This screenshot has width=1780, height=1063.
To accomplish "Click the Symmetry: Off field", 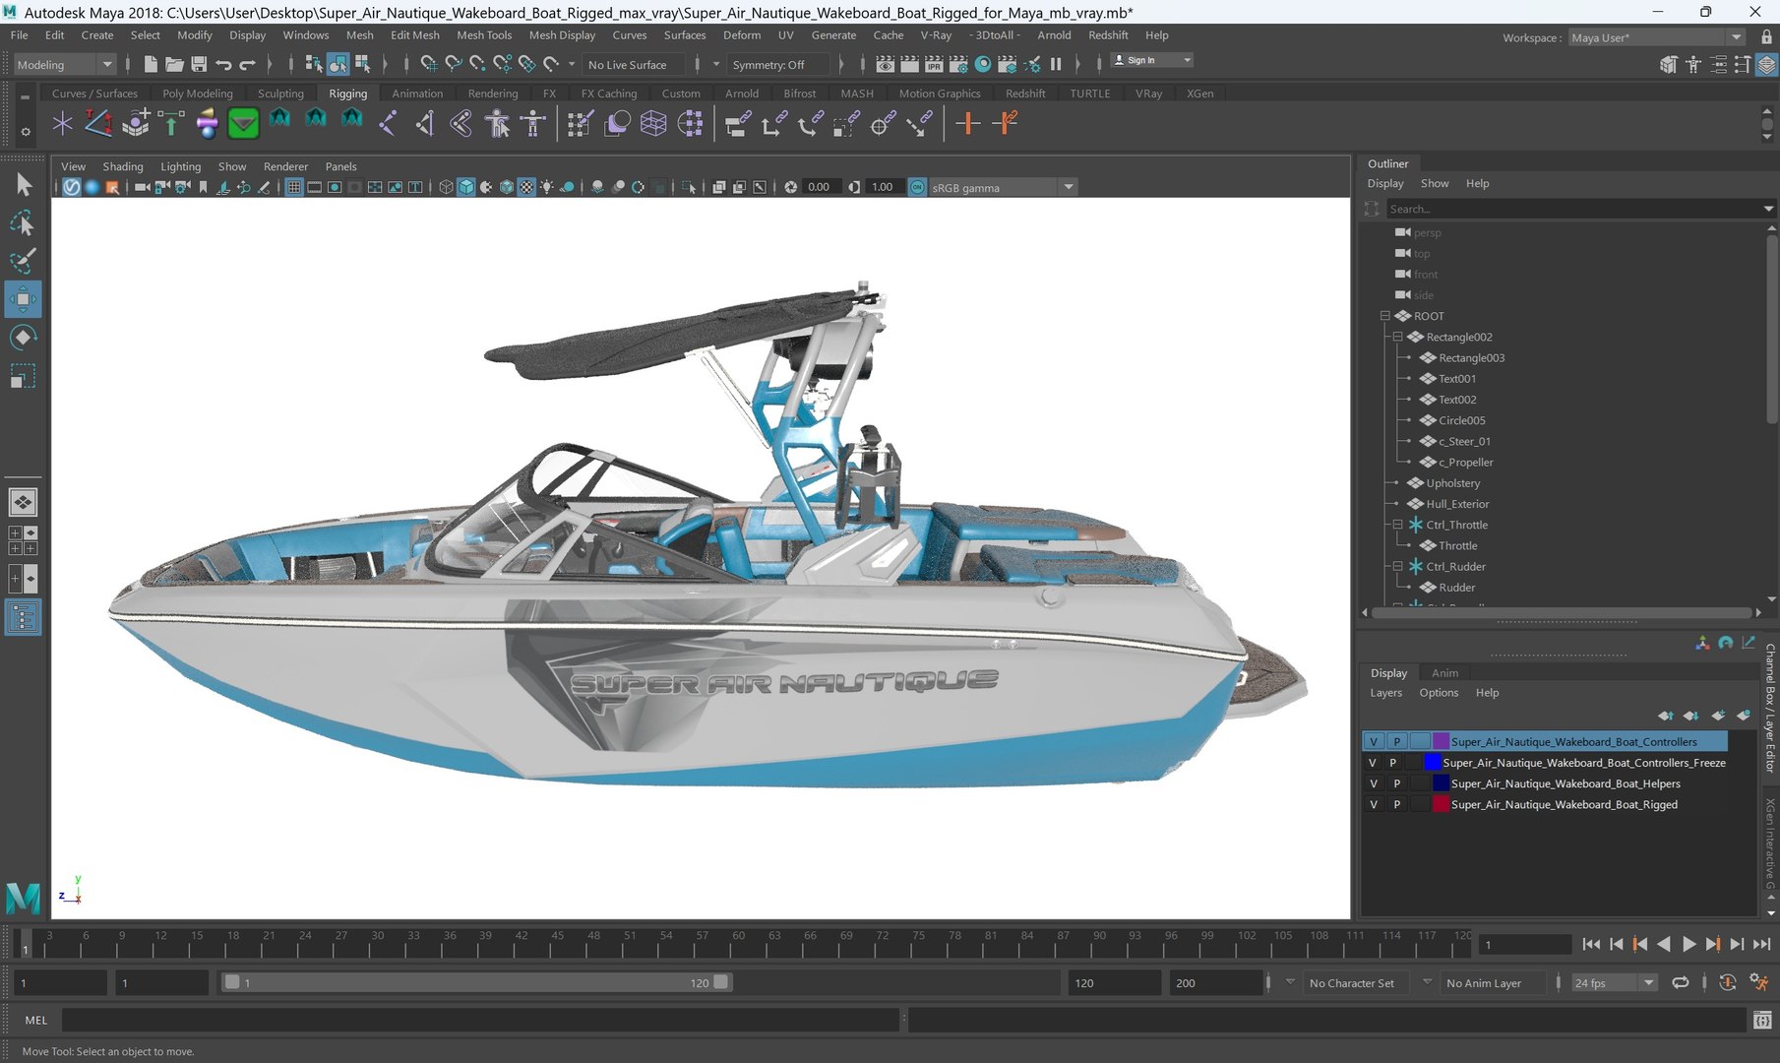I will point(779,65).
